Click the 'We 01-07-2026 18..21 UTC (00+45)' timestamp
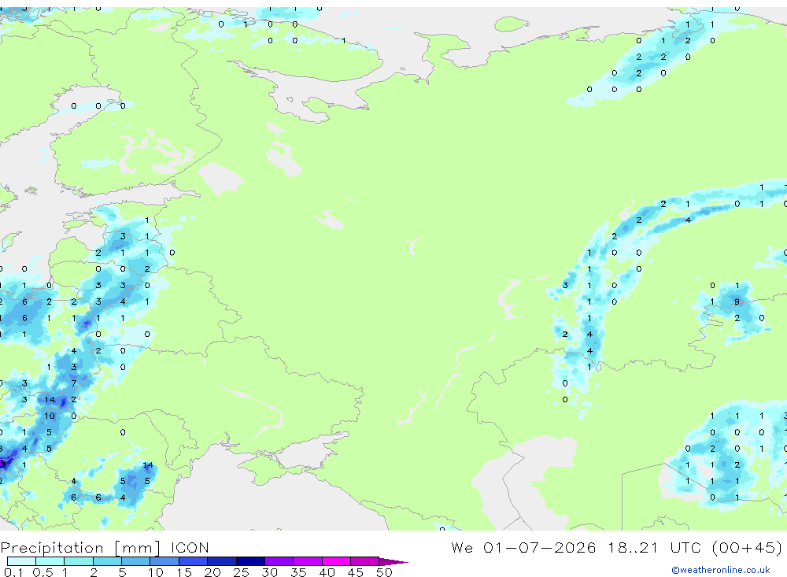Viewport: 787px width, 577px height. pos(616,547)
